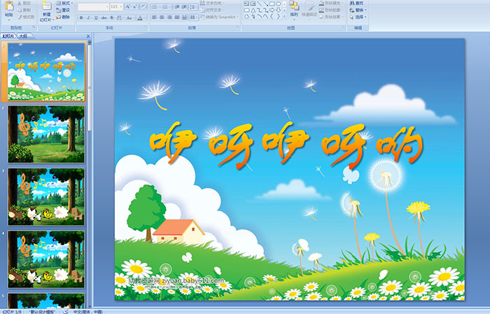Open Shape Outline (形状轮廓) color picker
Screen dimensions: 490x314
click(x=332, y=10)
